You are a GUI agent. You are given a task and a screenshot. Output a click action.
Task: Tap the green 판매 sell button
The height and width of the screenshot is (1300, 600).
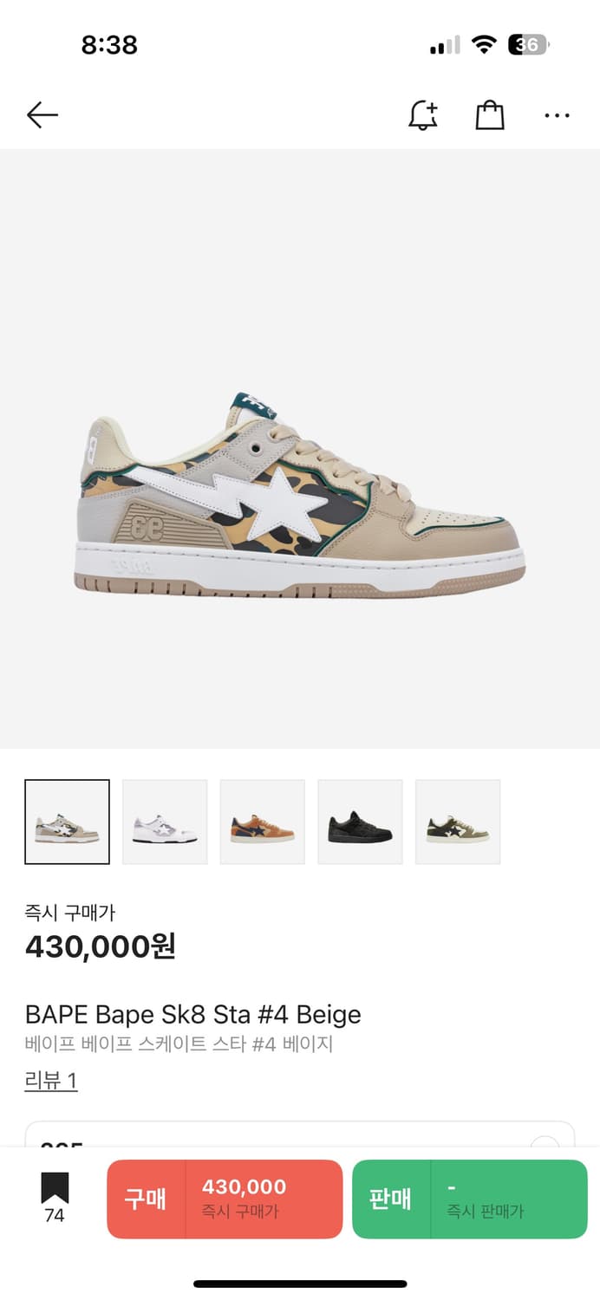470,1199
